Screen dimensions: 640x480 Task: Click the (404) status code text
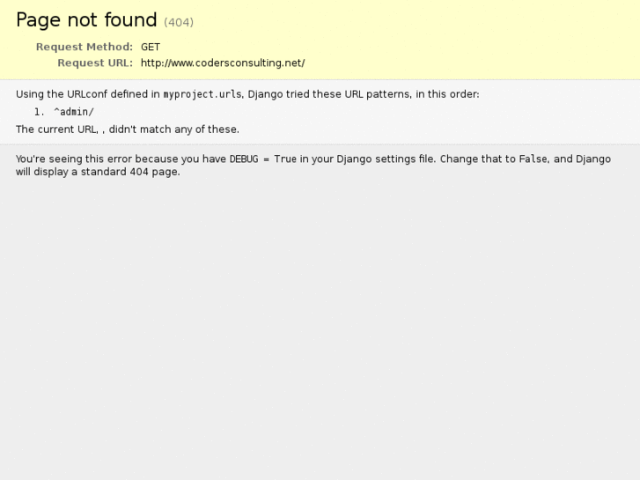[x=179, y=22]
